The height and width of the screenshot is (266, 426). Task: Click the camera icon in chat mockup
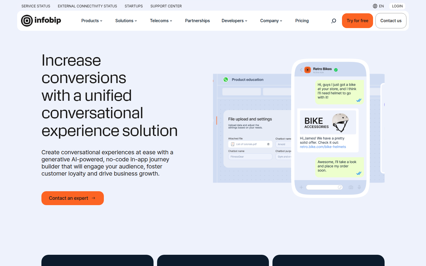click(x=351, y=187)
